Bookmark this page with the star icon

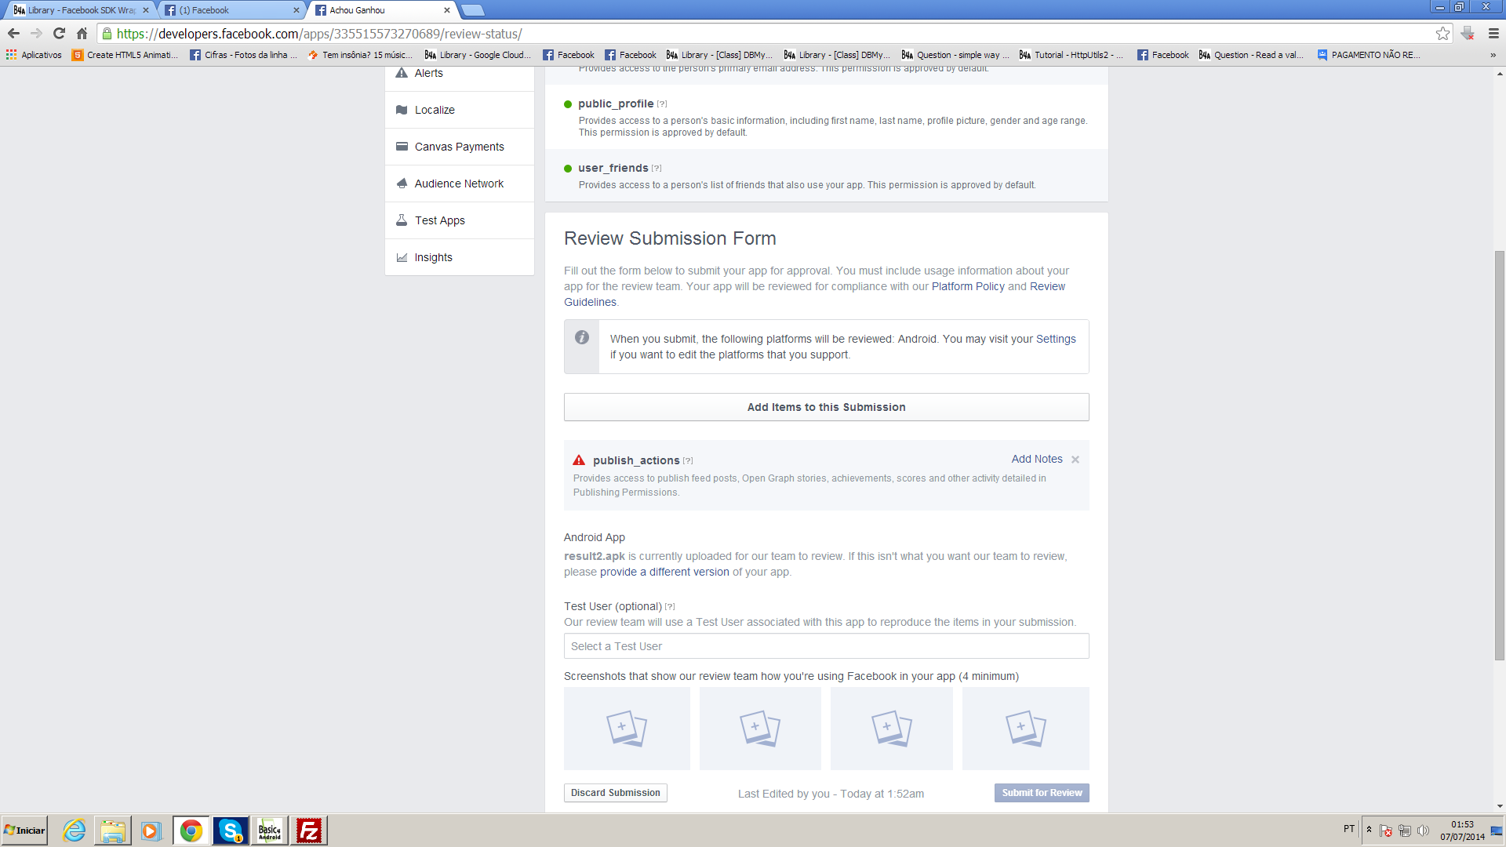(1442, 33)
